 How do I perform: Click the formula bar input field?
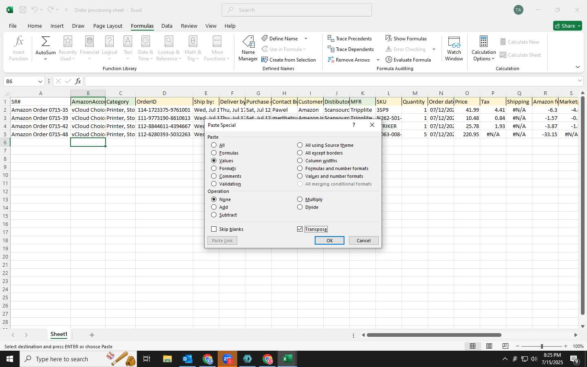pyautogui.click(x=330, y=81)
